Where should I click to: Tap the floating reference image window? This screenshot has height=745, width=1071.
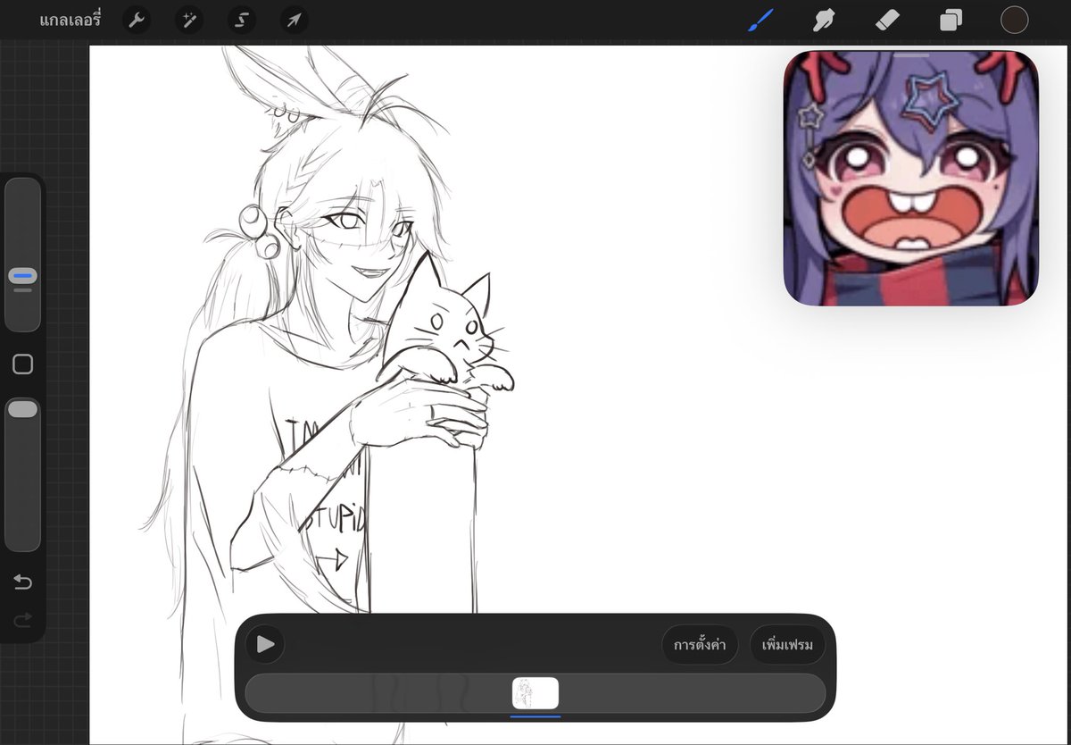(911, 178)
